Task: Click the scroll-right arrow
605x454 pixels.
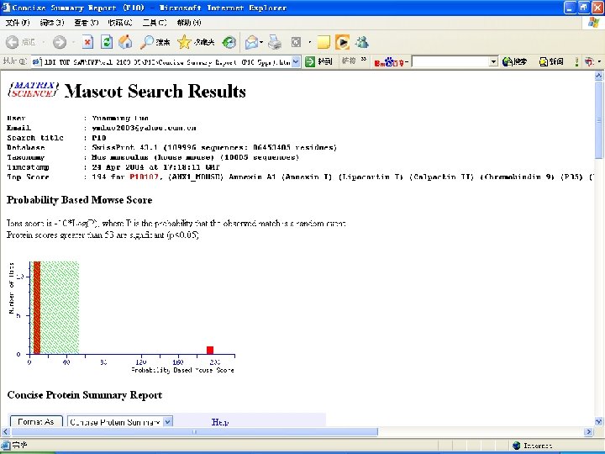Action: pos(589,431)
